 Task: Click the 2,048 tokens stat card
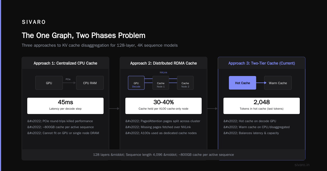pos(262,106)
